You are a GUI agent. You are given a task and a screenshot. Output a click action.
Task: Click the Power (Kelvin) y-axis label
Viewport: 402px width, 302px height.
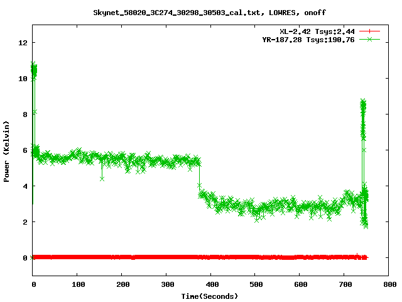6,152
